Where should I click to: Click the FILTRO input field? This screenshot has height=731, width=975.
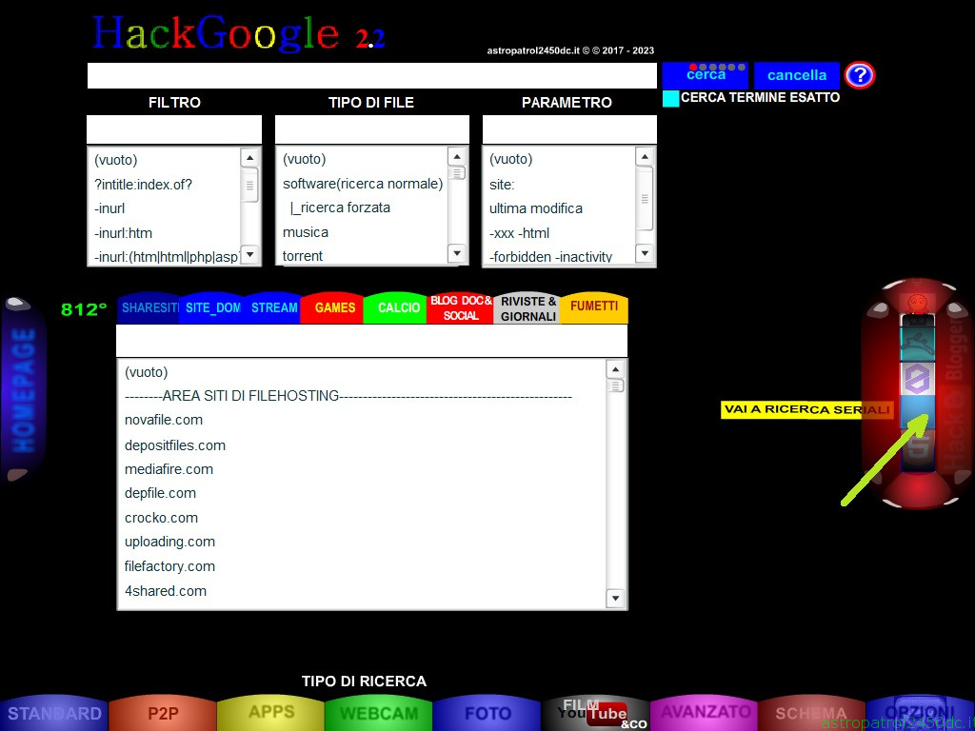[174, 129]
